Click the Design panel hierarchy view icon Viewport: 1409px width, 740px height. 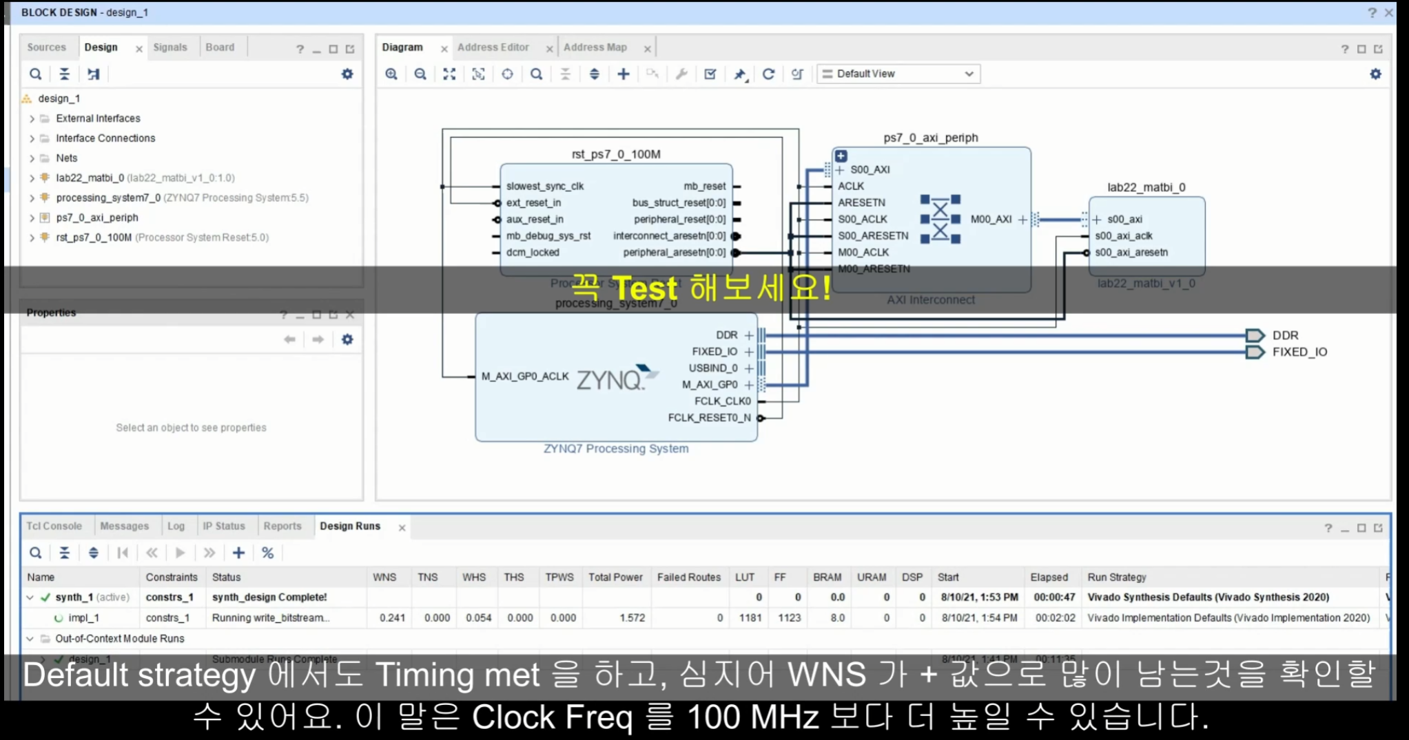[x=94, y=74]
